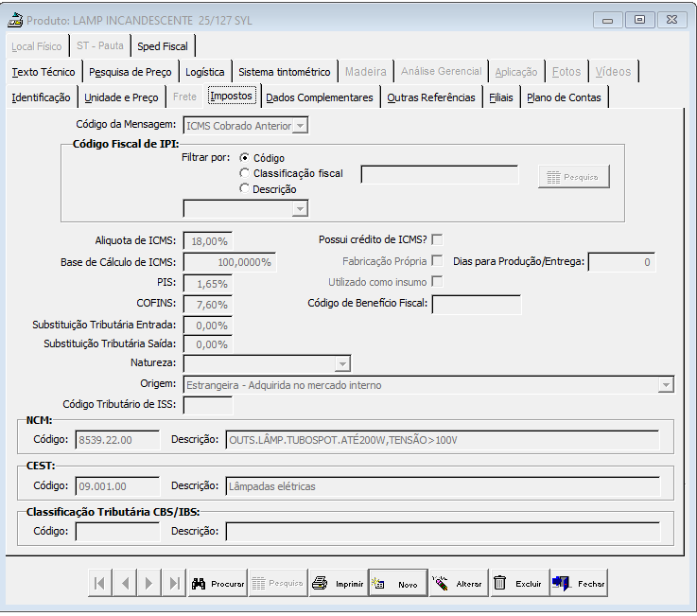Print the product with Imprimir
697x616 pixels.
(339, 583)
